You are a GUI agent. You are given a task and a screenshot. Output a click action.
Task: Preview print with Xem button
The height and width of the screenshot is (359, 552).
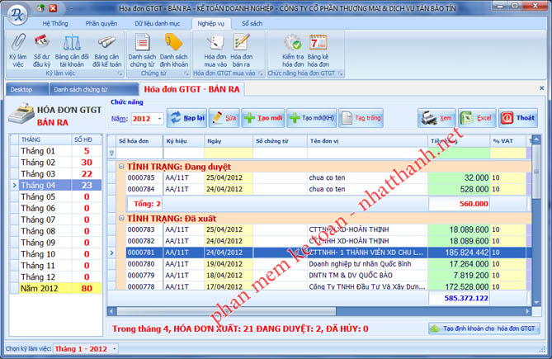436,118
